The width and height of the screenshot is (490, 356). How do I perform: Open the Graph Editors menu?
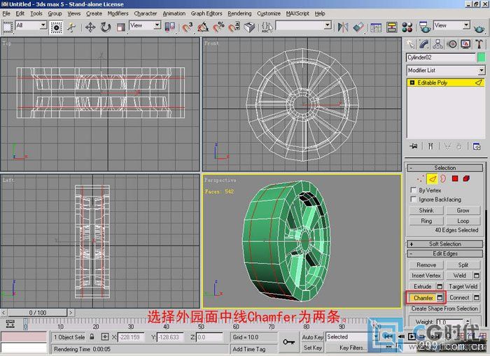206,13
